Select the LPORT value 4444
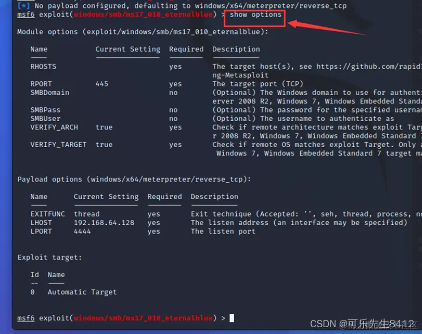This screenshot has width=422, height=334. coord(82,231)
